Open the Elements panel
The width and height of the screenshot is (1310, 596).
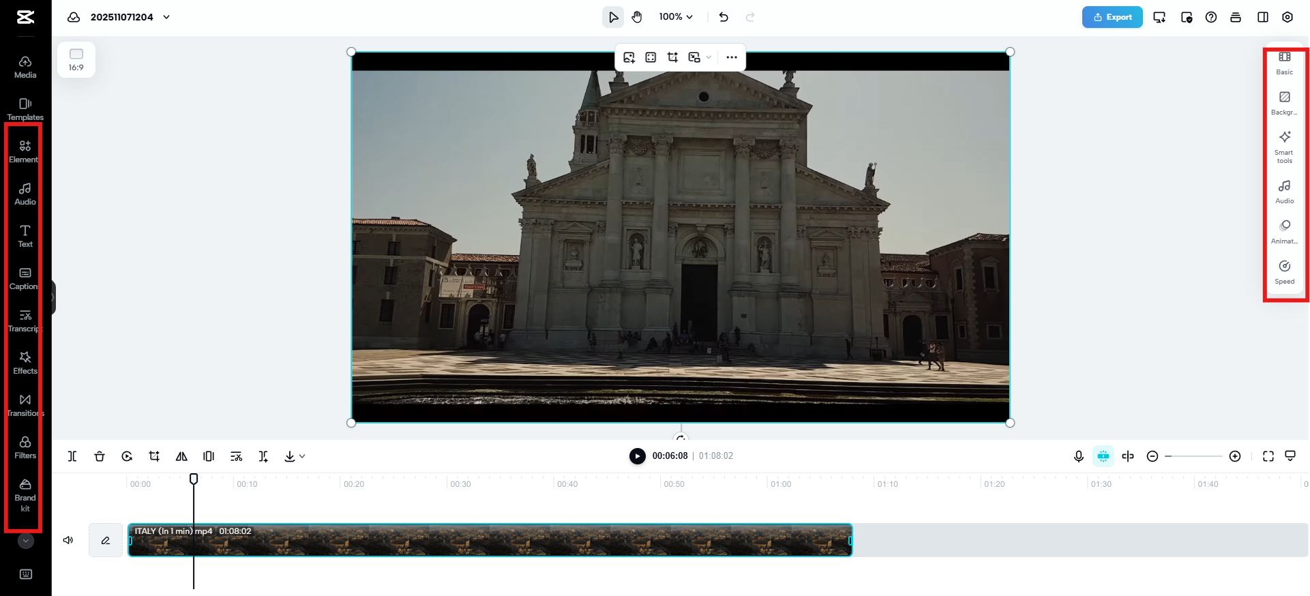[25, 151]
